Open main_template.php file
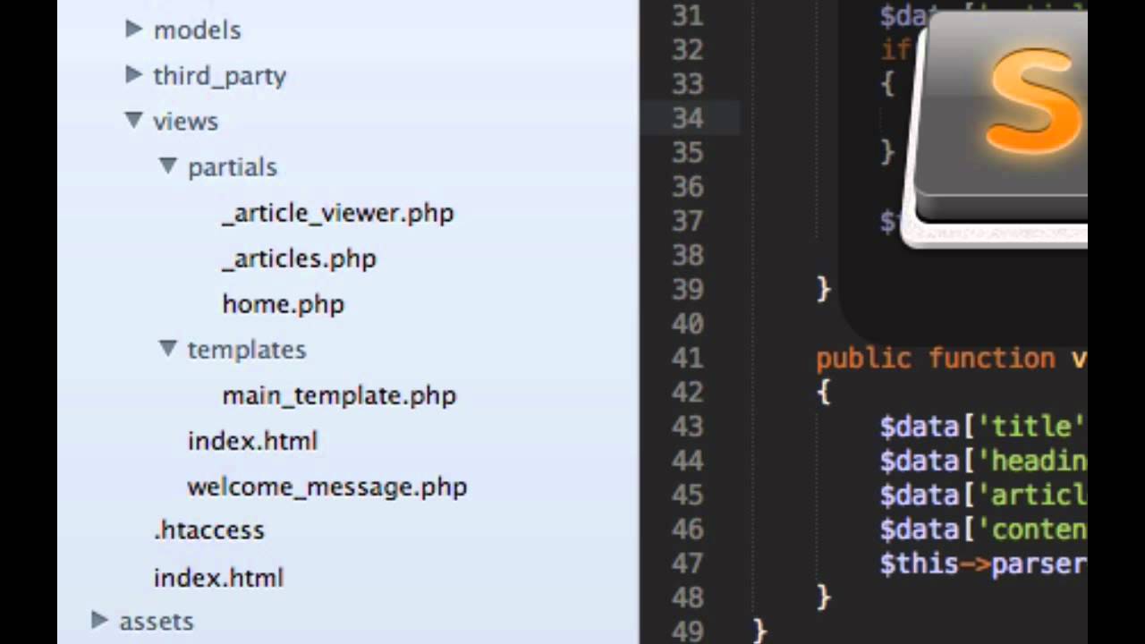This screenshot has width=1145, height=644. click(x=339, y=395)
